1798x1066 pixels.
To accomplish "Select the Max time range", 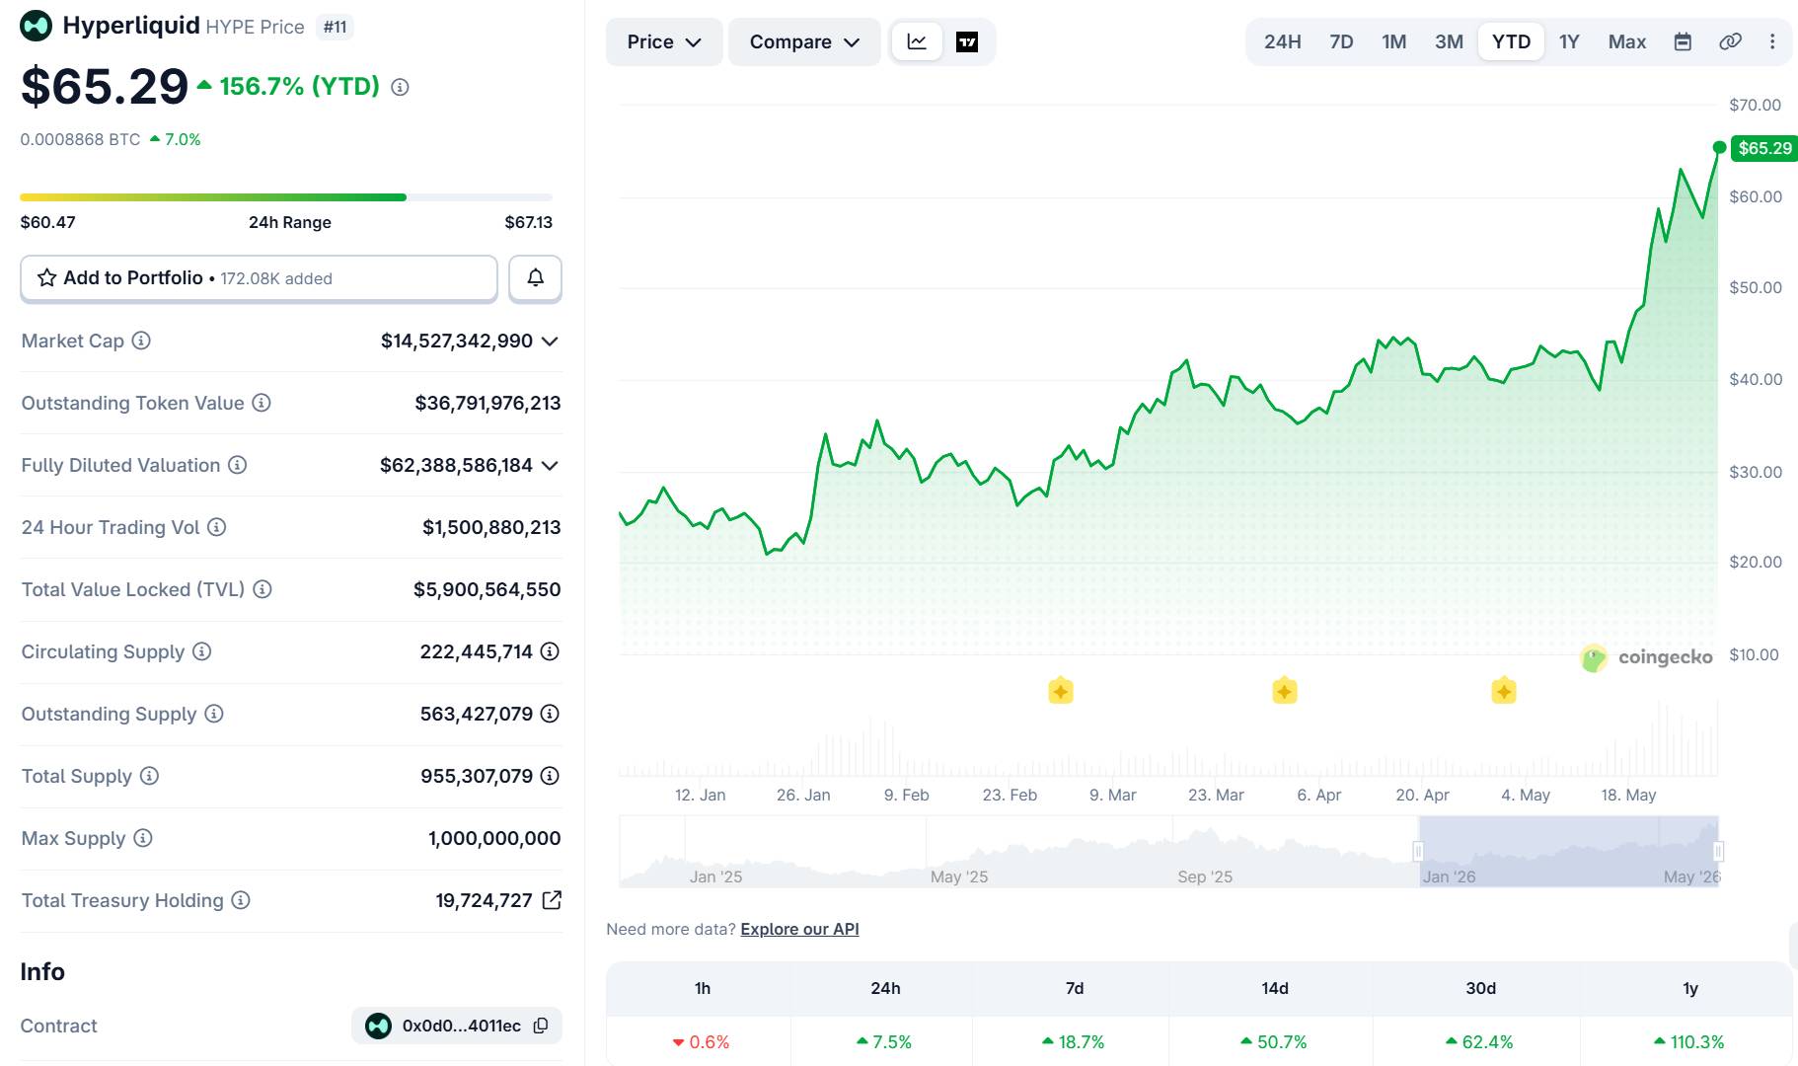I will pos(1627,41).
